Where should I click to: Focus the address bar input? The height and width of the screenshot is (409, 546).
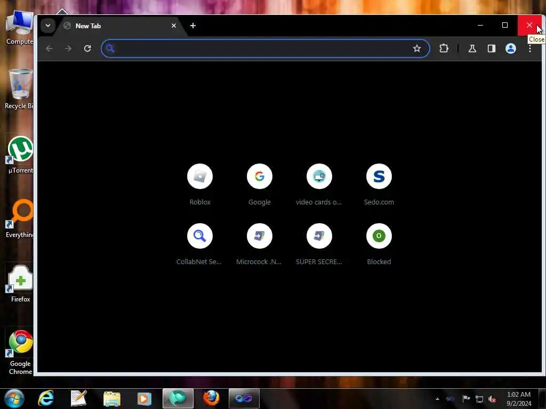tap(266, 48)
